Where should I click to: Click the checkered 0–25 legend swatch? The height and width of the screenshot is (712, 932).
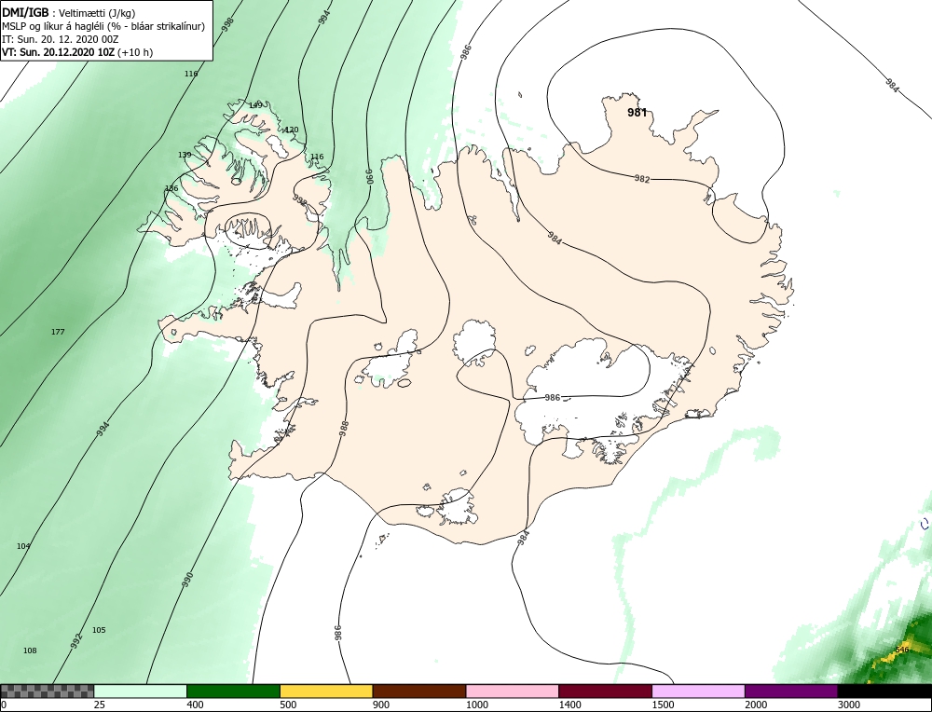47,691
